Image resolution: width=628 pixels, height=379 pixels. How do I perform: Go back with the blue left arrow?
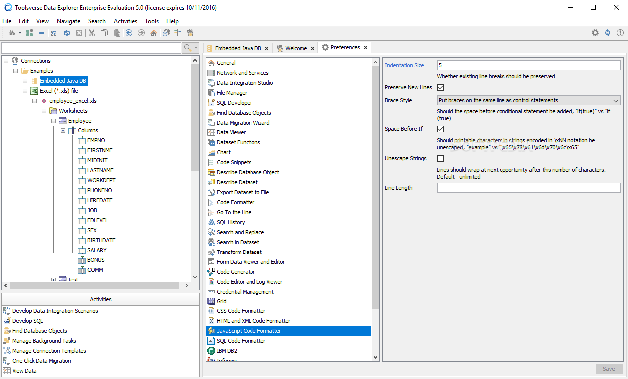(x=129, y=33)
